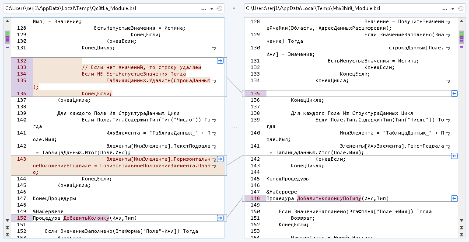The width and height of the screenshot is (469, 242).
Task: Expand the left file path dropdown
Action: click(x=212, y=9)
